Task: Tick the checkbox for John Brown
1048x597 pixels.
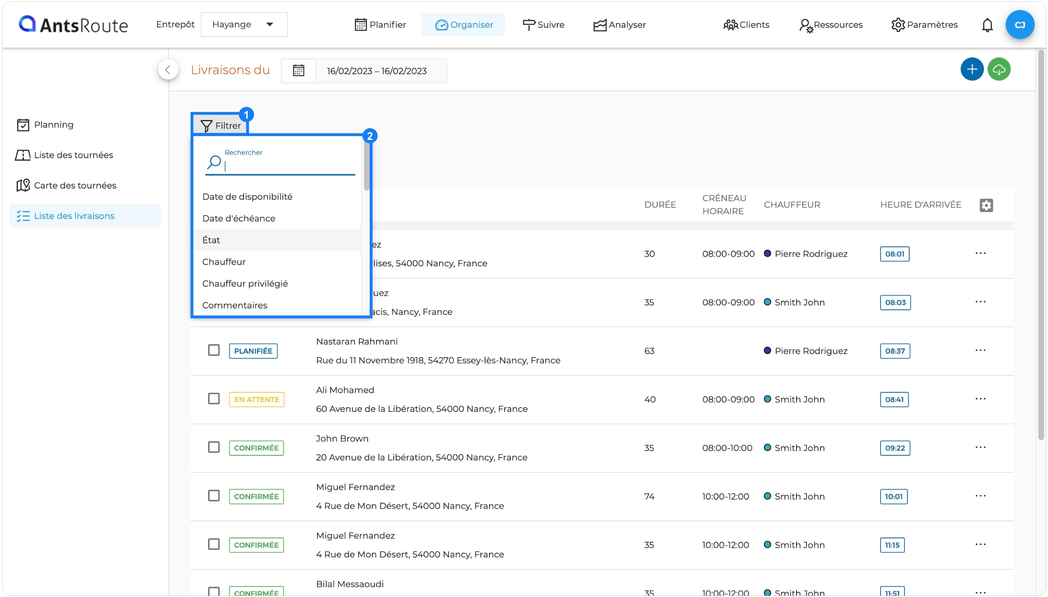Action: coord(214,448)
